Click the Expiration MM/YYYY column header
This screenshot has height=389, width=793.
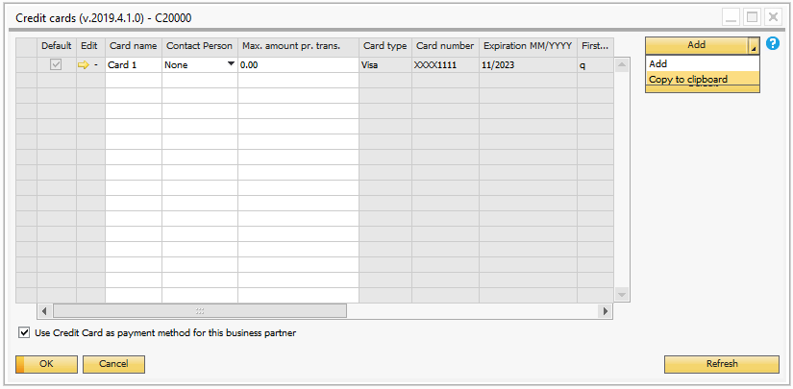[x=528, y=46]
